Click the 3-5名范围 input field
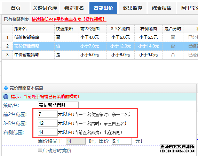The height and width of the screenshot is (156, 198). pos(48,123)
